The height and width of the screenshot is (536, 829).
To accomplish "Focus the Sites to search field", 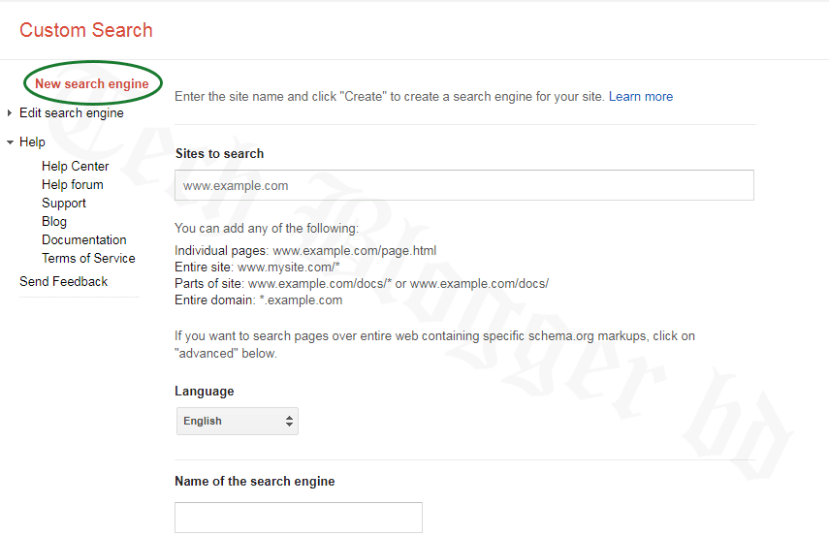I will [464, 186].
